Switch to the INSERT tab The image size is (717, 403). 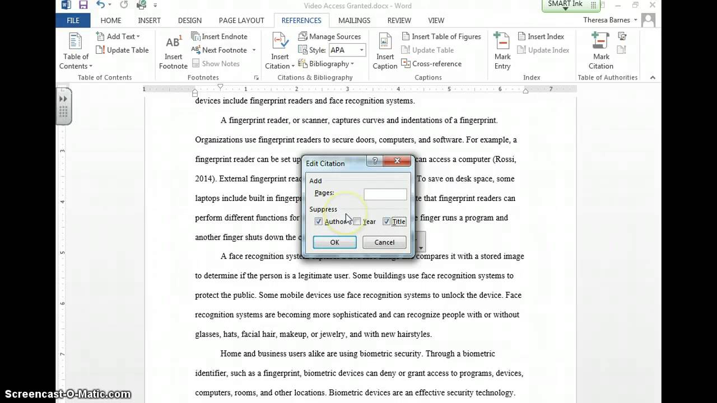point(149,20)
